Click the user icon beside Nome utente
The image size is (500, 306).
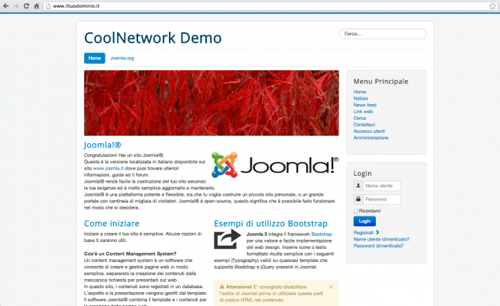pos(358,185)
